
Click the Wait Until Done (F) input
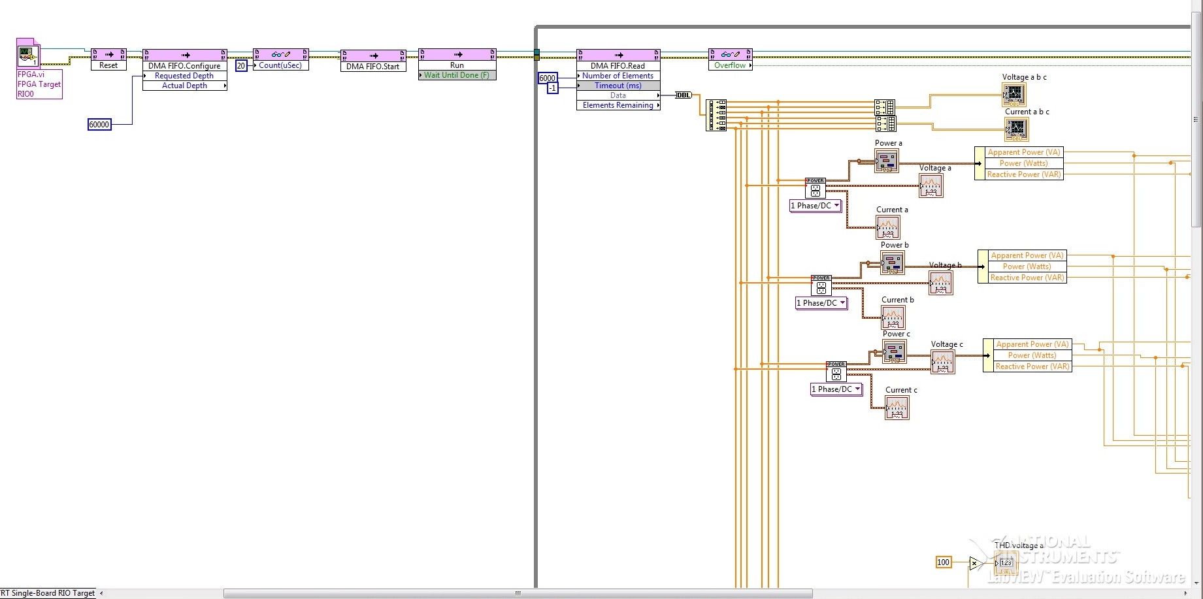(x=457, y=75)
